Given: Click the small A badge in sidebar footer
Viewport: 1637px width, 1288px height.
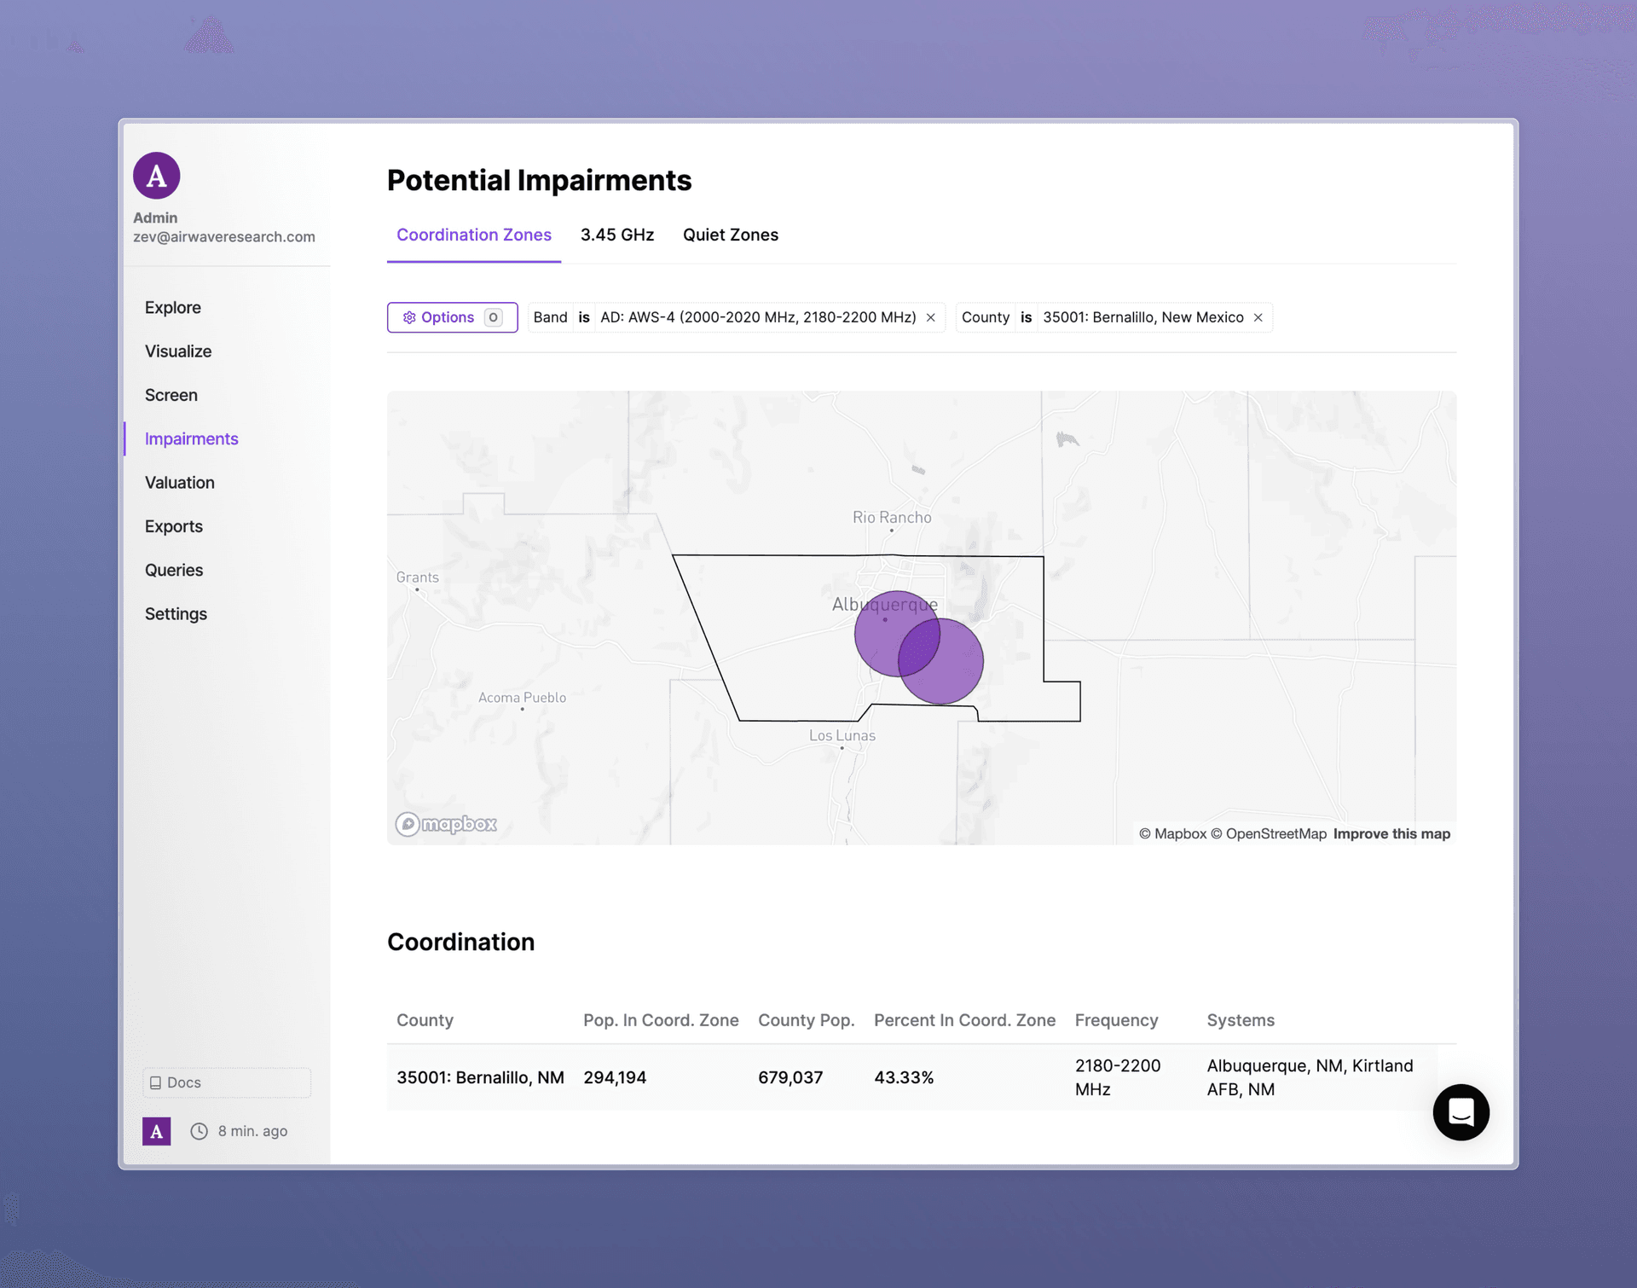Looking at the screenshot, I should (156, 1131).
